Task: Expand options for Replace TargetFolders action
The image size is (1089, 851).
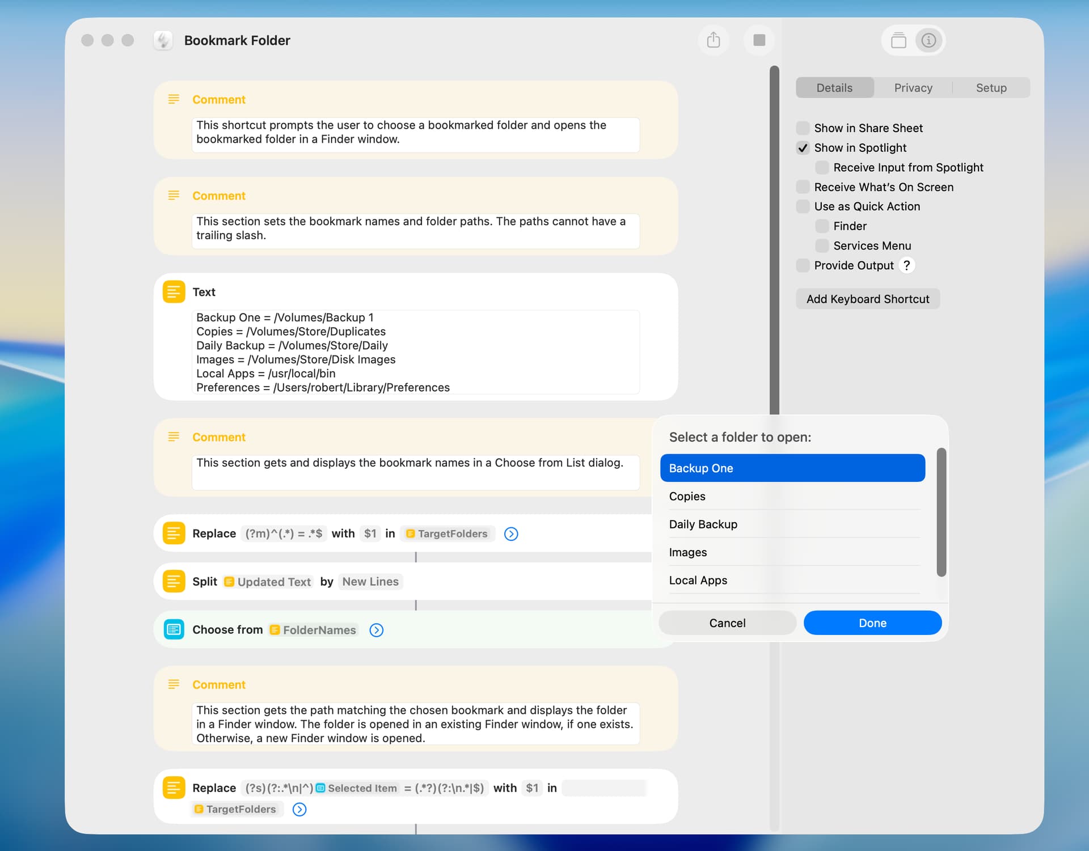Action: [x=510, y=534]
